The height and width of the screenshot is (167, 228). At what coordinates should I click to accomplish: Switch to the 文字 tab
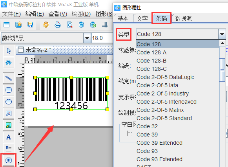pos(142,18)
